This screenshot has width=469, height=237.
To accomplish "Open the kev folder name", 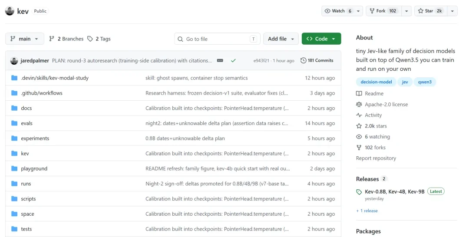I will click(x=25, y=153).
